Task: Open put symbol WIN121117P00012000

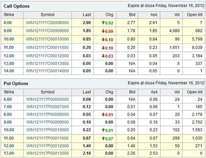Action: (48, 146)
